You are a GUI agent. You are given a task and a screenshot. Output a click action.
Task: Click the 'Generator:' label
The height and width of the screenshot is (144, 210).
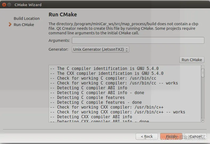point(58,49)
